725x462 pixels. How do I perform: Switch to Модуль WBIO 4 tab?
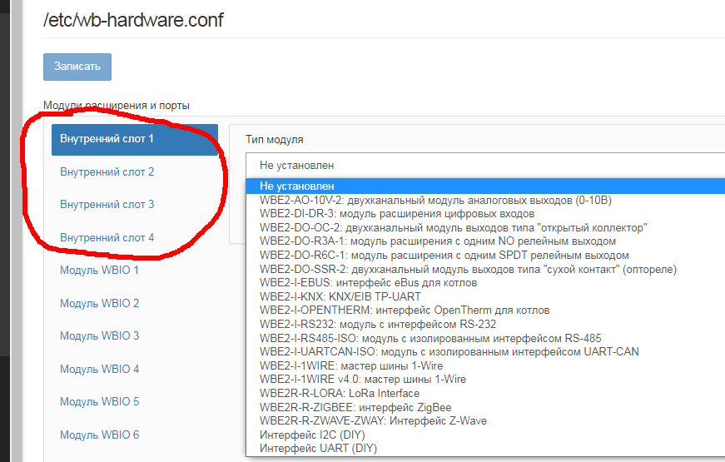click(x=99, y=369)
